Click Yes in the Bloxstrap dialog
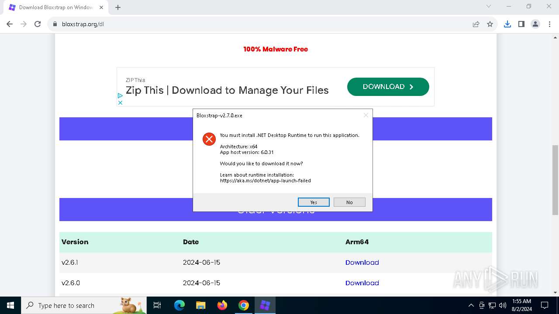 point(314,202)
